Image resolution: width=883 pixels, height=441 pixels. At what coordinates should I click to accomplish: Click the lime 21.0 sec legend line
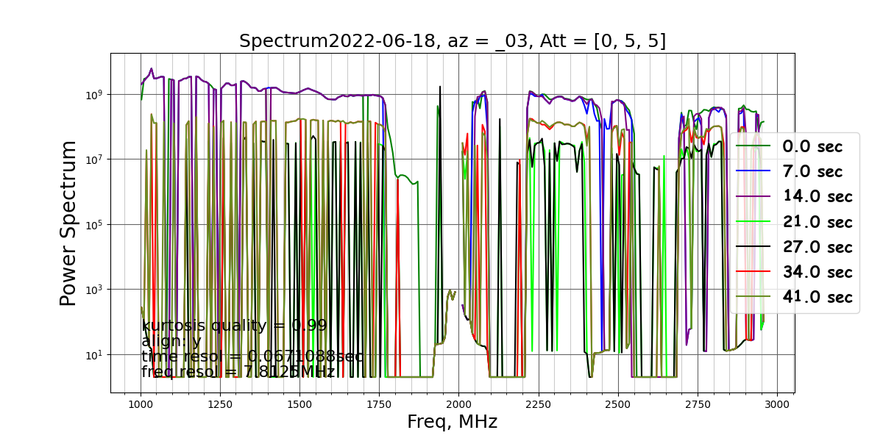pos(753,221)
